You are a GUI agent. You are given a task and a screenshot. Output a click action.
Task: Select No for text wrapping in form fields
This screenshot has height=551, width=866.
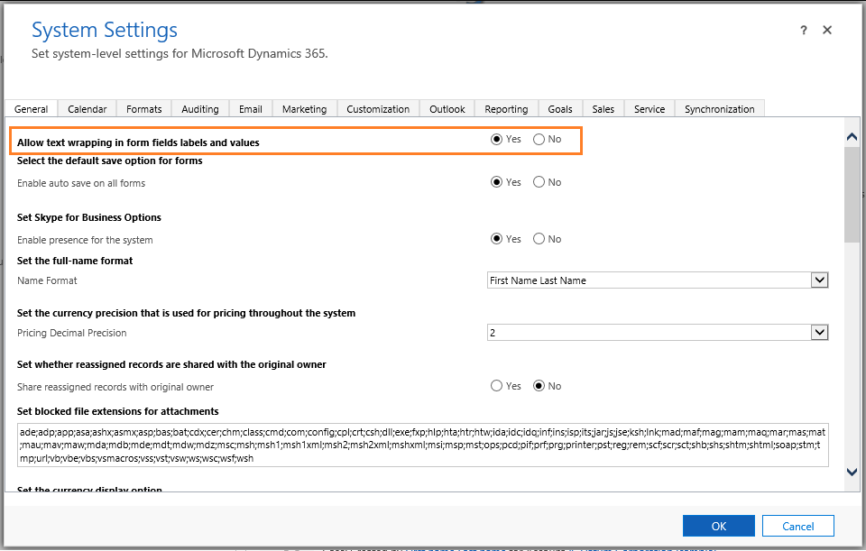click(x=539, y=140)
